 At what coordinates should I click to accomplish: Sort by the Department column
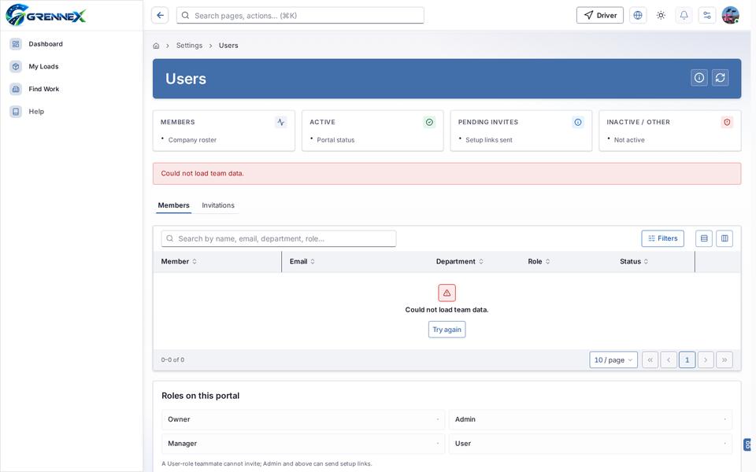(459, 261)
